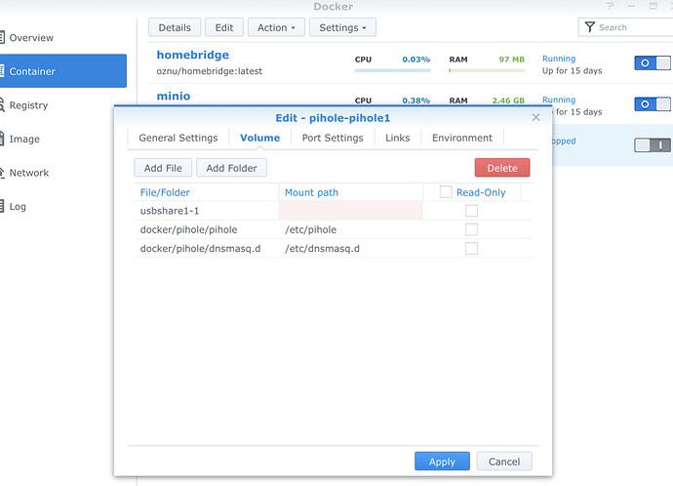
Task: Toggle the homebridge container switch off
Action: [x=652, y=63]
